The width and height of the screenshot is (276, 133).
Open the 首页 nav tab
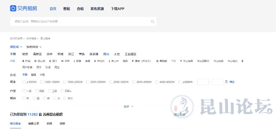point(53,9)
